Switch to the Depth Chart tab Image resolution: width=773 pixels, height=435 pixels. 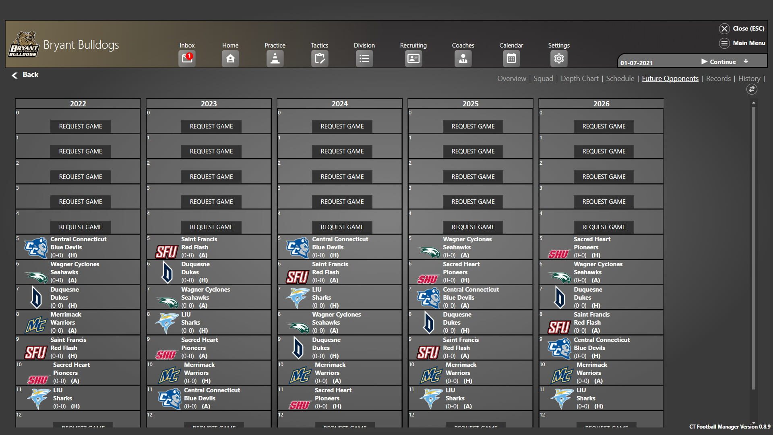pos(579,79)
